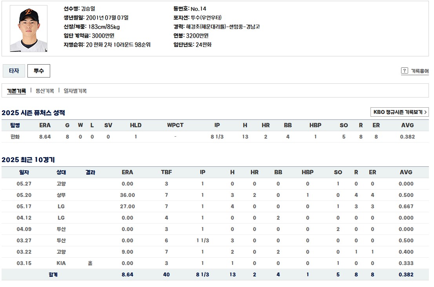Open the 일자별기록 sub-tab
Viewport: 434px width, 287px height.
point(75,91)
